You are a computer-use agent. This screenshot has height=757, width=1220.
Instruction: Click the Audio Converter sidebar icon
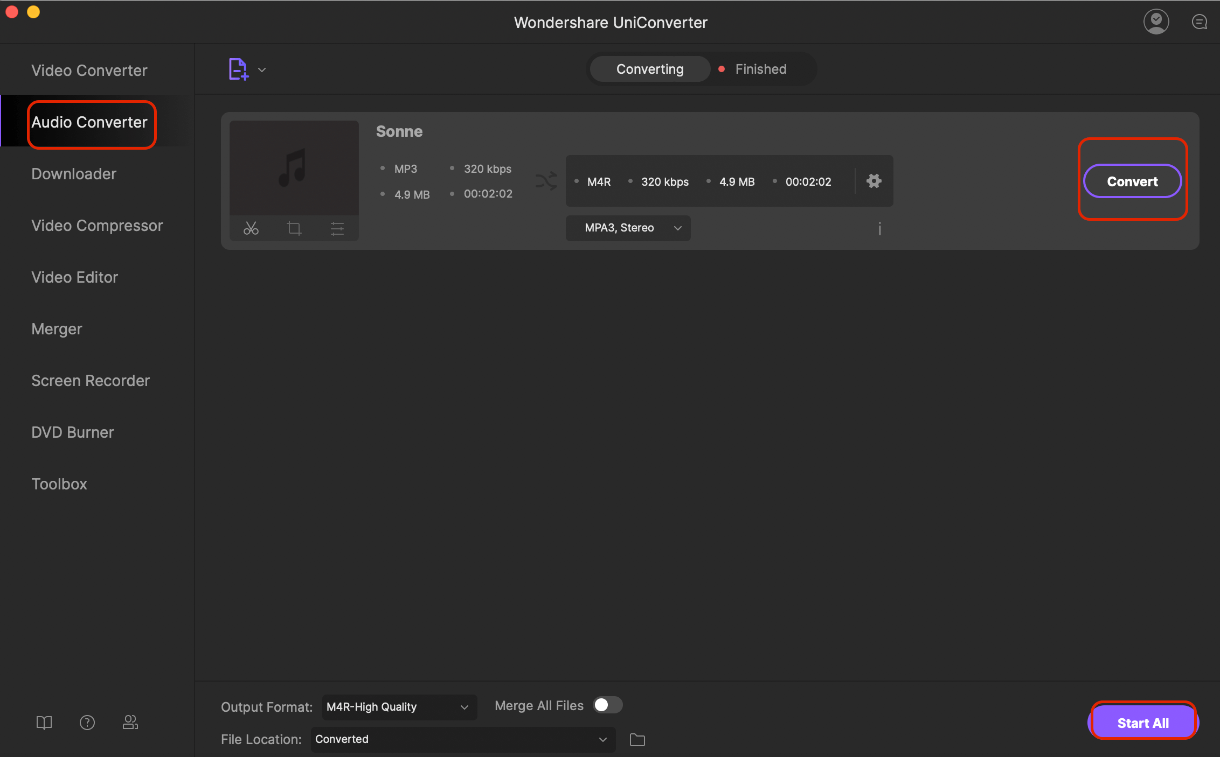point(88,121)
